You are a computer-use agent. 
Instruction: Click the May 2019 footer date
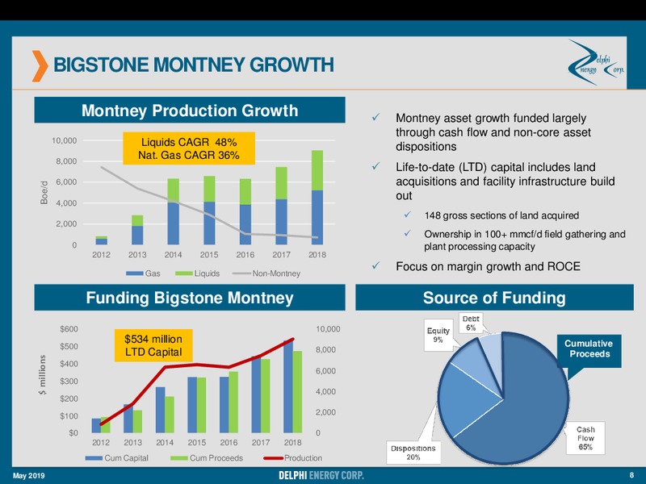pos(29,476)
